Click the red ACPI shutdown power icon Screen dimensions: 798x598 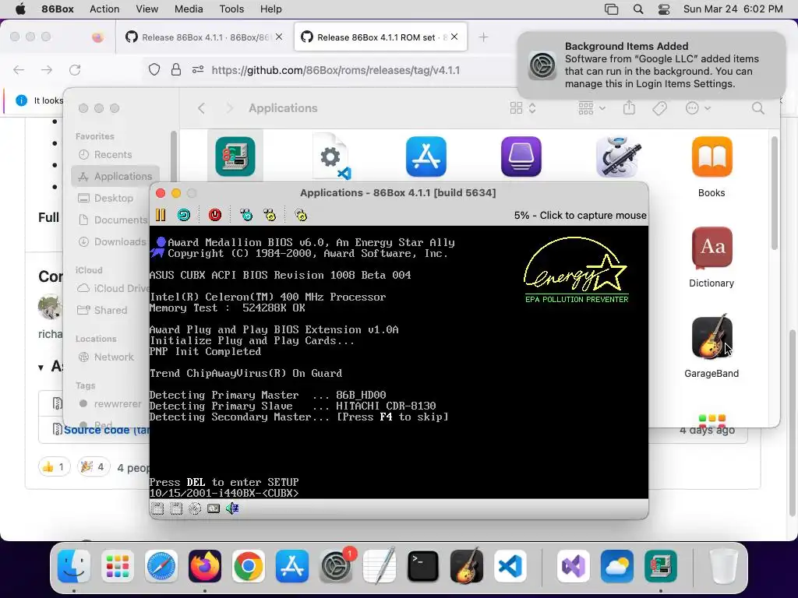[x=215, y=215]
